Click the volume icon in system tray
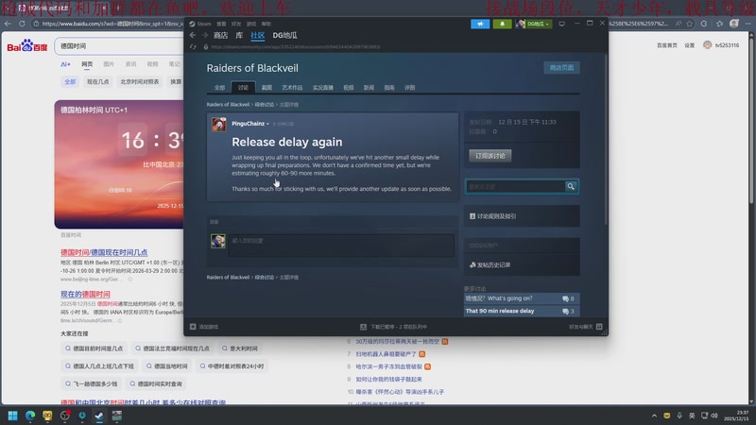Image resolution: width=756 pixels, height=425 pixels. click(x=714, y=416)
